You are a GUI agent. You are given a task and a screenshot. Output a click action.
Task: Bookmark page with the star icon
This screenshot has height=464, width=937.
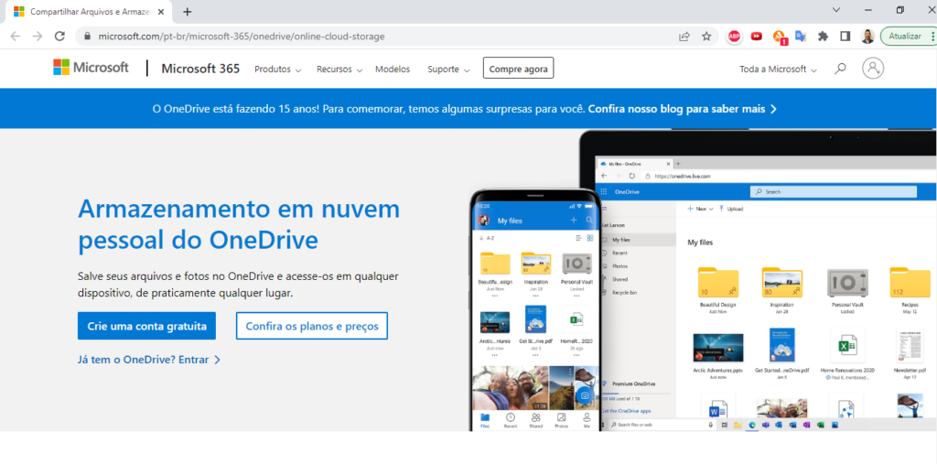pos(706,37)
